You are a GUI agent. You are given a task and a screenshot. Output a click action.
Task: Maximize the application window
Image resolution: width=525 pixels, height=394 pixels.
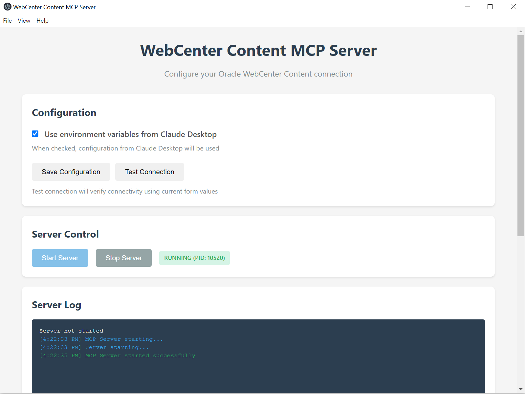[490, 7]
